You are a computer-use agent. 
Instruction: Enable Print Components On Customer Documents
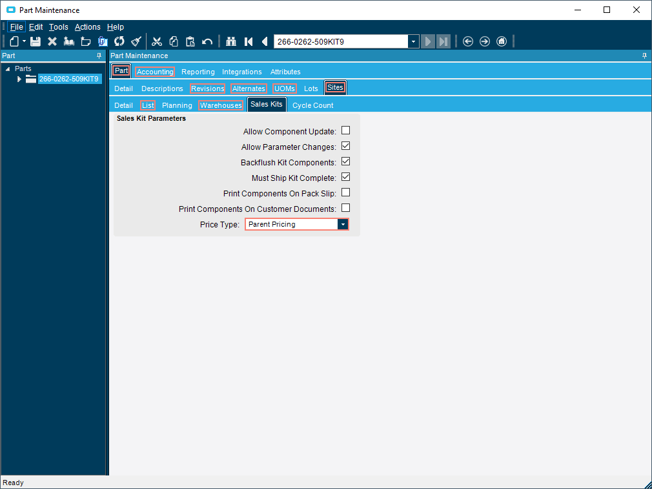click(x=345, y=207)
